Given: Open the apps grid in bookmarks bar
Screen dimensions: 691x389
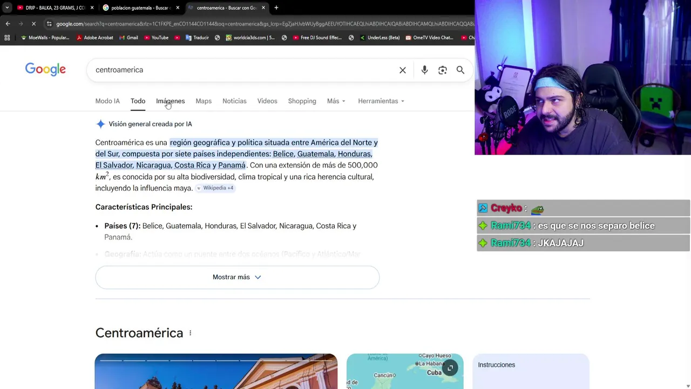Looking at the screenshot, I should 7,38.
